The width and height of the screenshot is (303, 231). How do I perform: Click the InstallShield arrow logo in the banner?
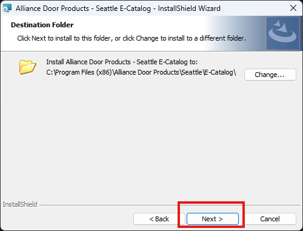pos(282,33)
